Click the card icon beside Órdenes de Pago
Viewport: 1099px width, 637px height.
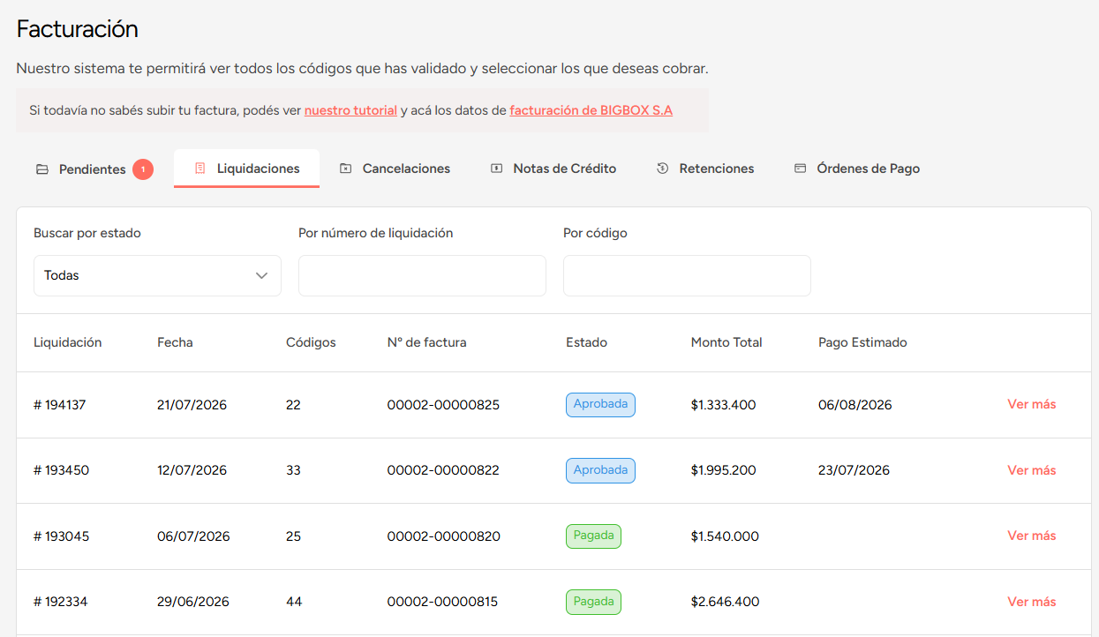(x=800, y=168)
